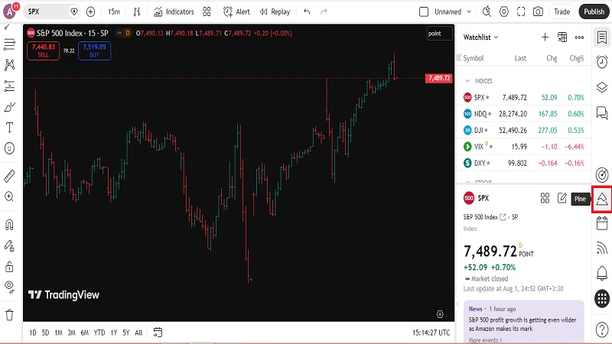Open the Watchlist name dropdown

[481, 37]
